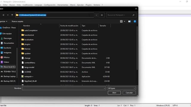Viewport: 191px width, 107px height.
Task: Click the forward navigation arrow in Open dialog
Action: 3,15
